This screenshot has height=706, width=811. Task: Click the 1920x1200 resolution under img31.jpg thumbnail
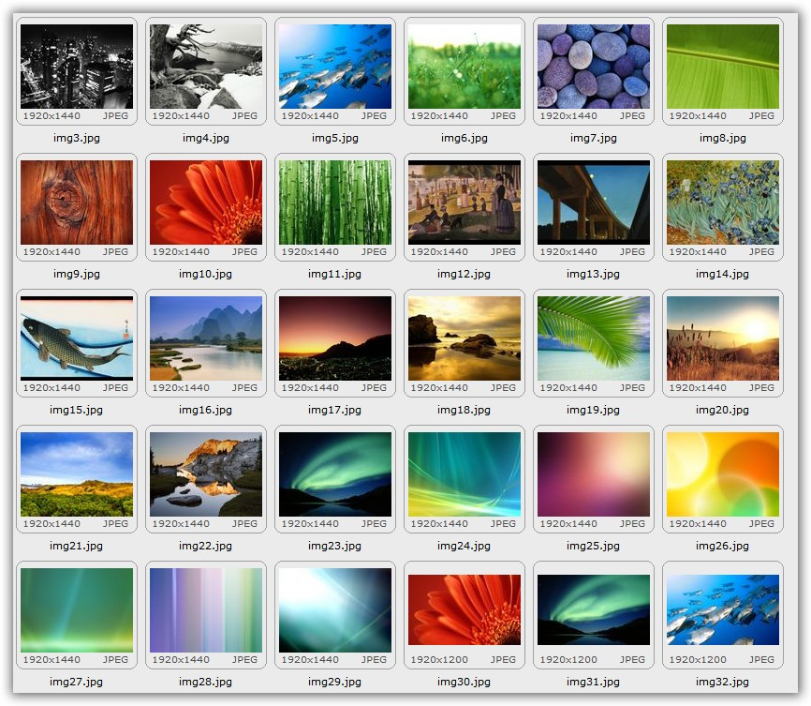click(568, 660)
